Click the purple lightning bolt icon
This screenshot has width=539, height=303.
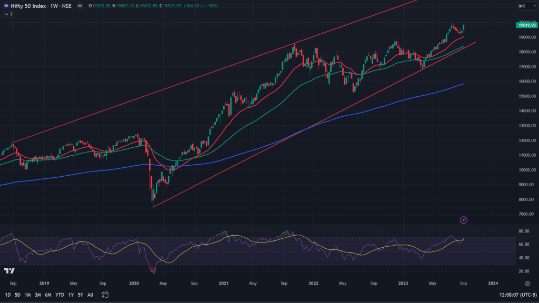click(464, 220)
